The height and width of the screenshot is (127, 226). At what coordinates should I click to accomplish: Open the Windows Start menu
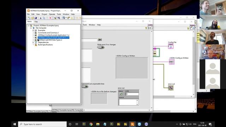pyautogui.click(x=14, y=124)
